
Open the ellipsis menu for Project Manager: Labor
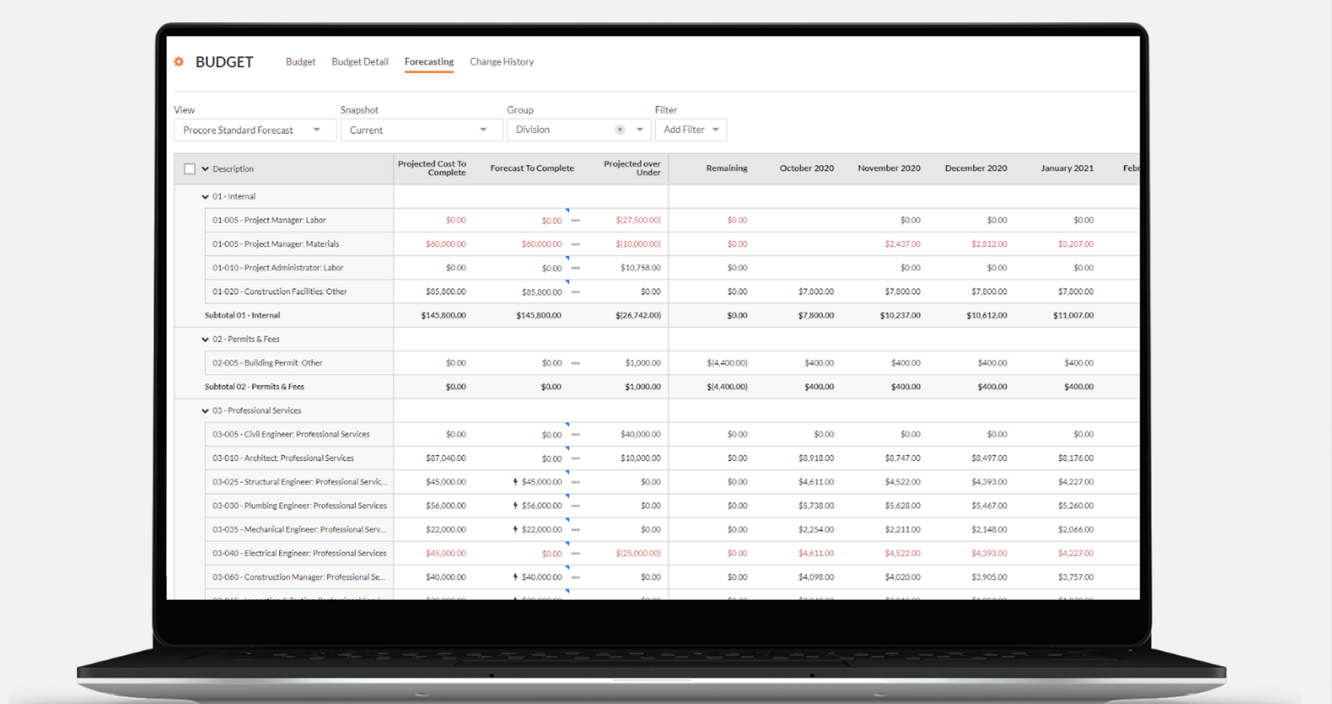575,220
